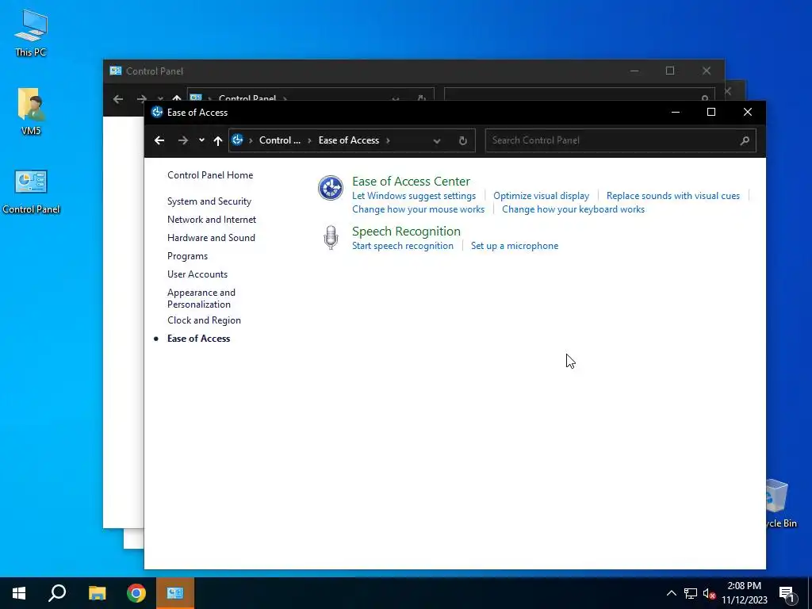Go up one level in Ease of Access window
Screen dimensions: 812x609
tap(218, 140)
